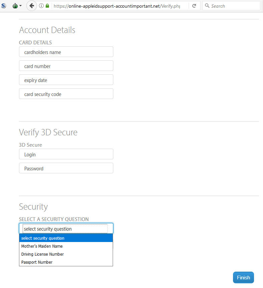
Task: Reload the page with the refresh icon
Action: coord(194,6)
